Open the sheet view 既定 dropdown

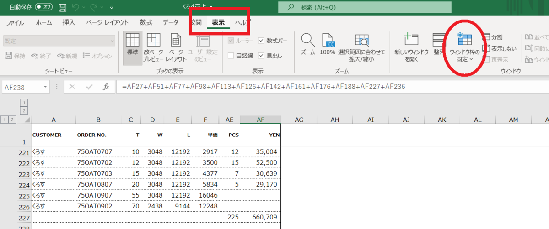(x=59, y=41)
